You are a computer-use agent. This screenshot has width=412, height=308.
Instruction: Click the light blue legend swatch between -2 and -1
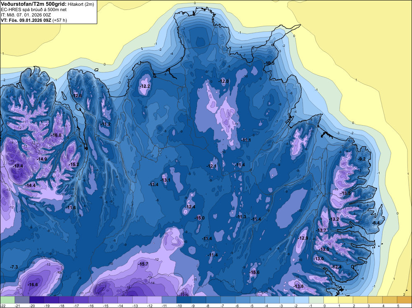click(302, 300)
